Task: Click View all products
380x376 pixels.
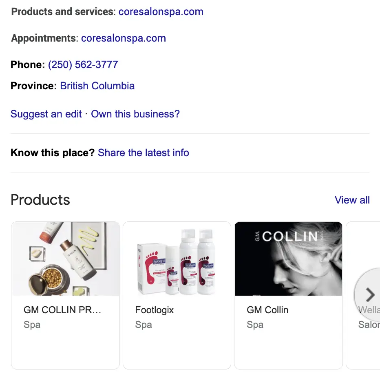Action: (x=352, y=200)
